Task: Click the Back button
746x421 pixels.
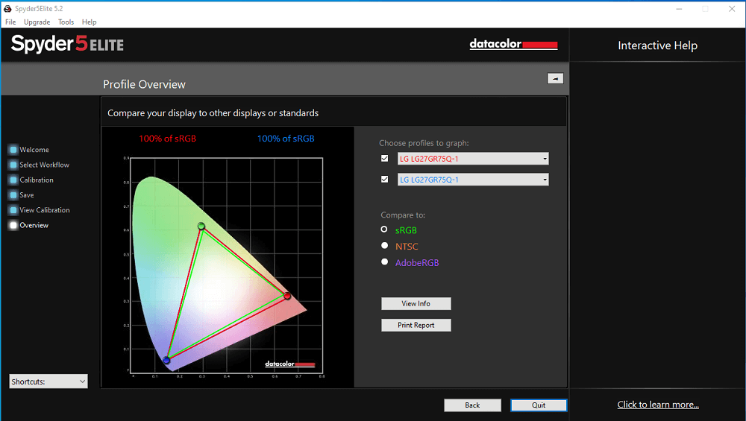Action: [472, 405]
